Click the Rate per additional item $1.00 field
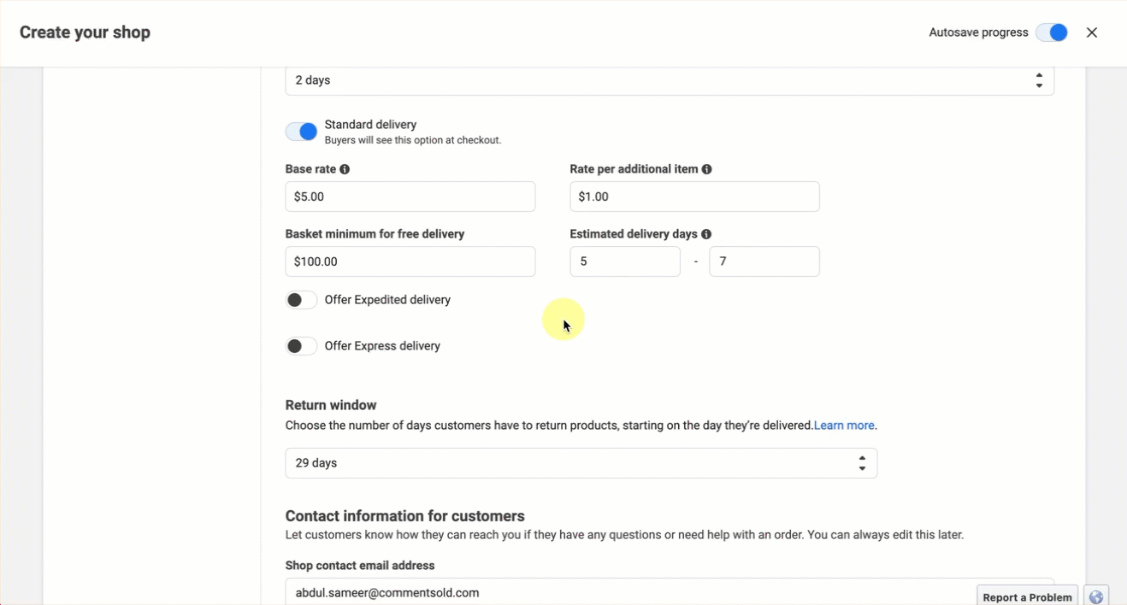This screenshot has height=605, width=1127. [x=694, y=197]
